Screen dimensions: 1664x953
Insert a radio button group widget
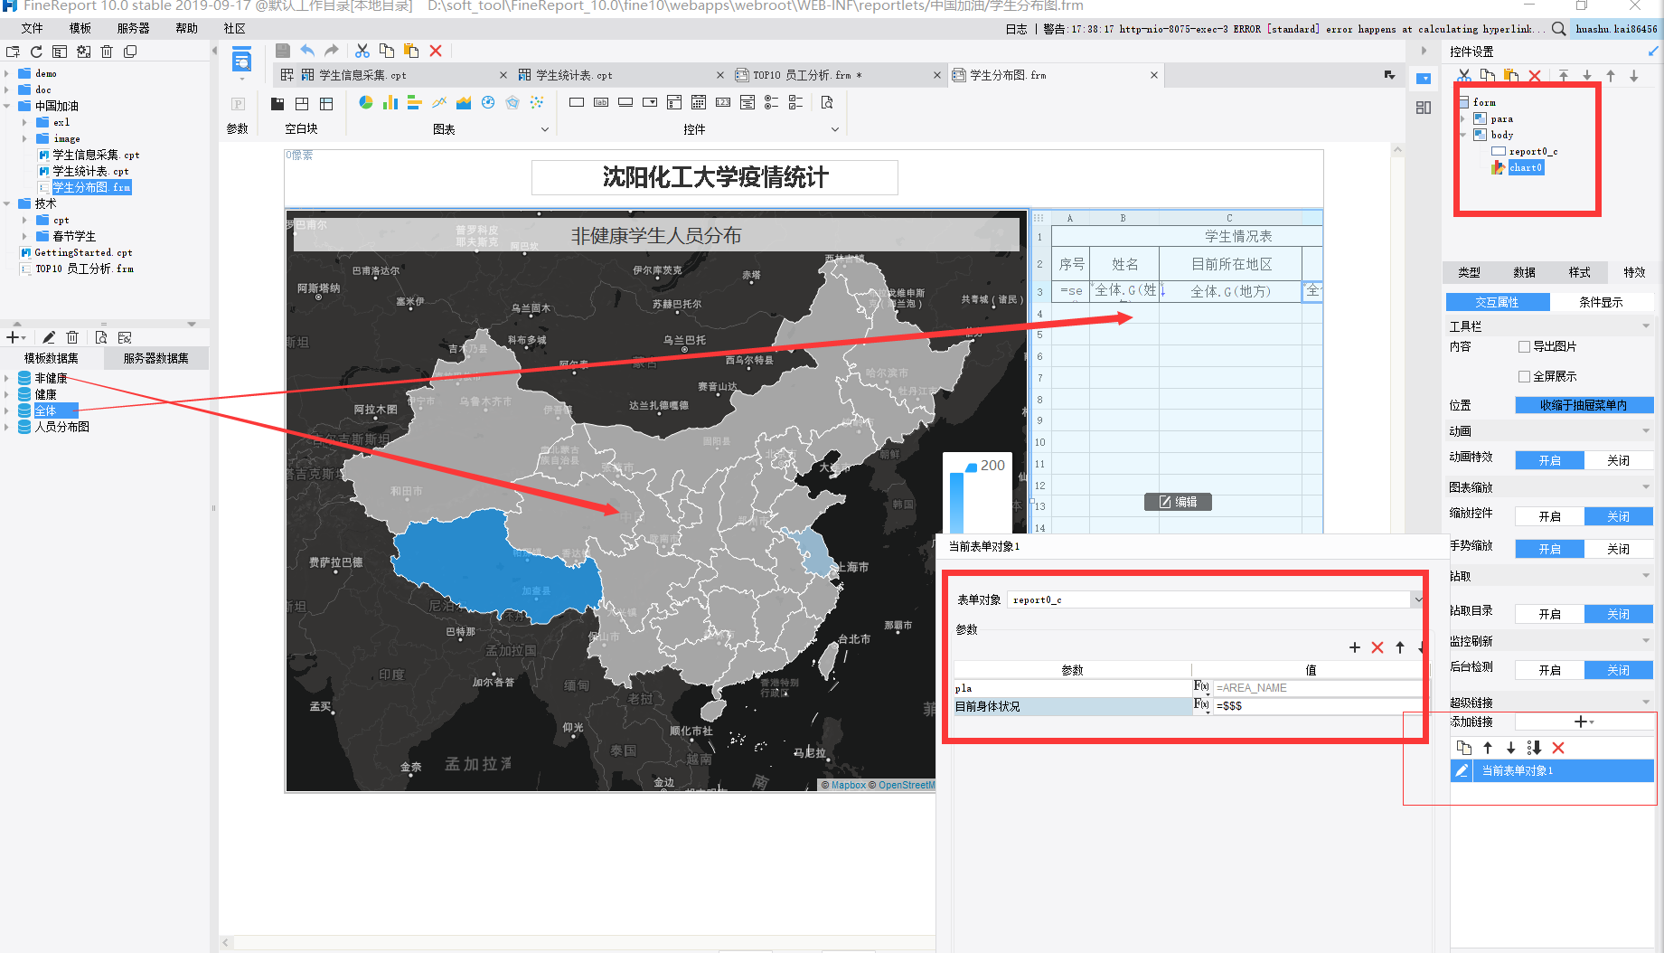pyautogui.click(x=771, y=102)
